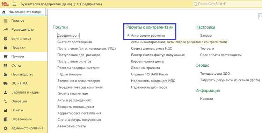Open Справки 1СПАРК Риски
This screenshot has height=133, width=262.
(150, 74)
